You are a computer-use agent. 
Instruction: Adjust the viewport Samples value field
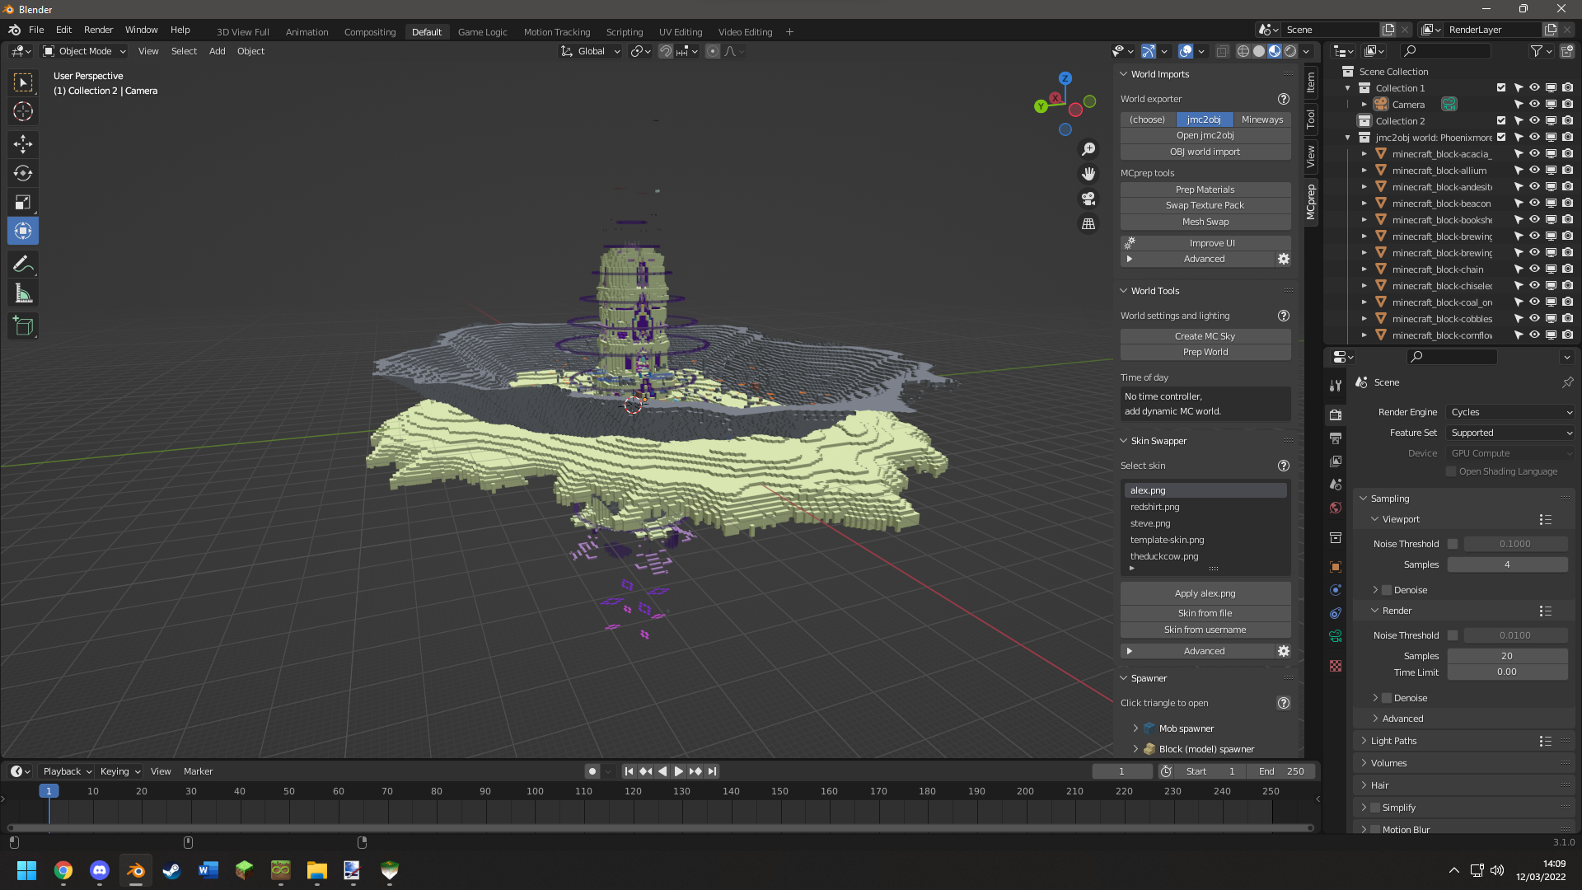[1508, 564]
